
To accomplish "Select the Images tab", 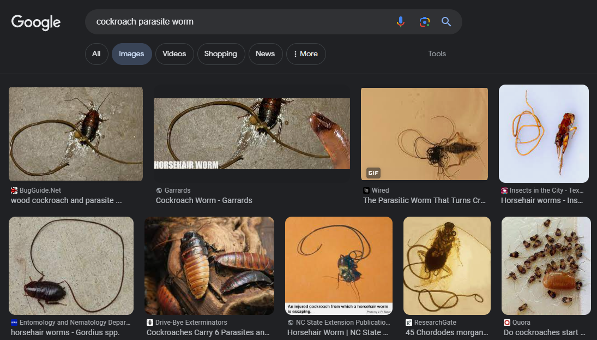I will pos(131,54).
